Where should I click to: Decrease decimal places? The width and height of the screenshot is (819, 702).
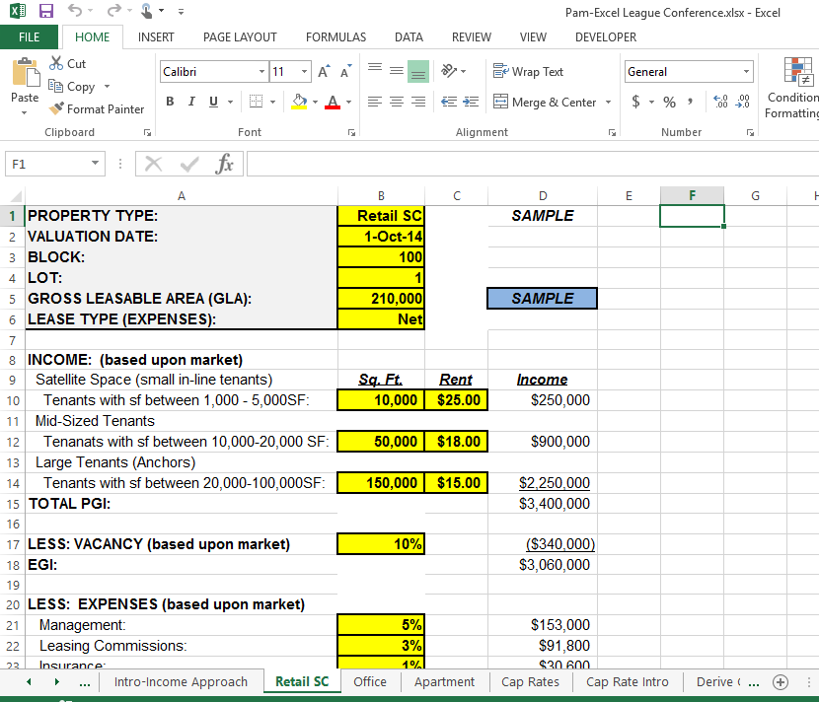(742, 102)
